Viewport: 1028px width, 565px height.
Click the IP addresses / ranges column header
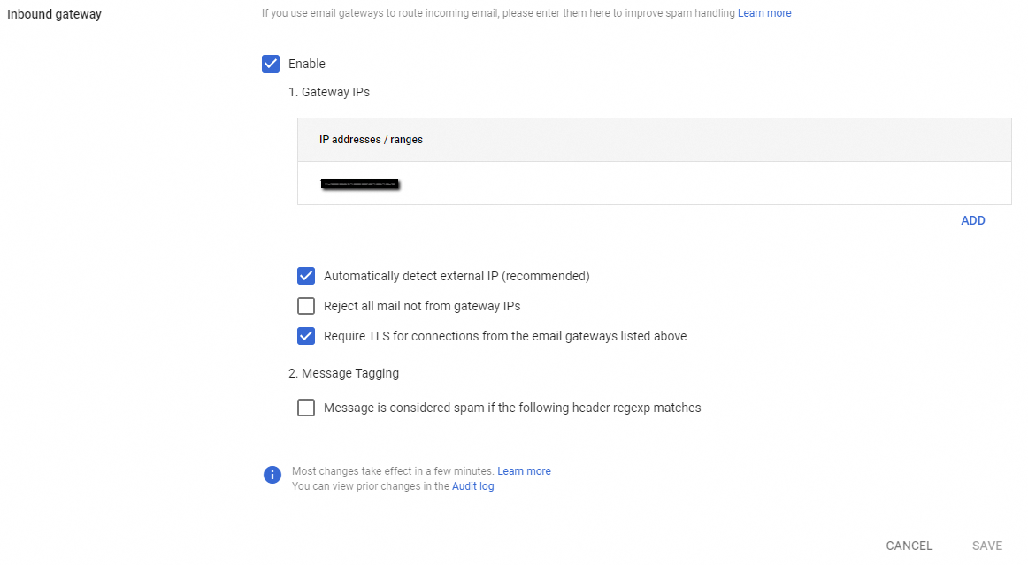tap(370, 139)
